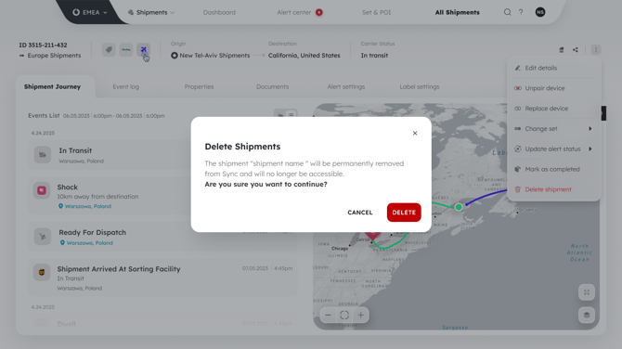Expand the Change set submenu

tap(554, 128)
